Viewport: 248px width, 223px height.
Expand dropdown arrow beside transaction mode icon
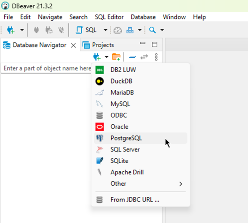point(140,30)
